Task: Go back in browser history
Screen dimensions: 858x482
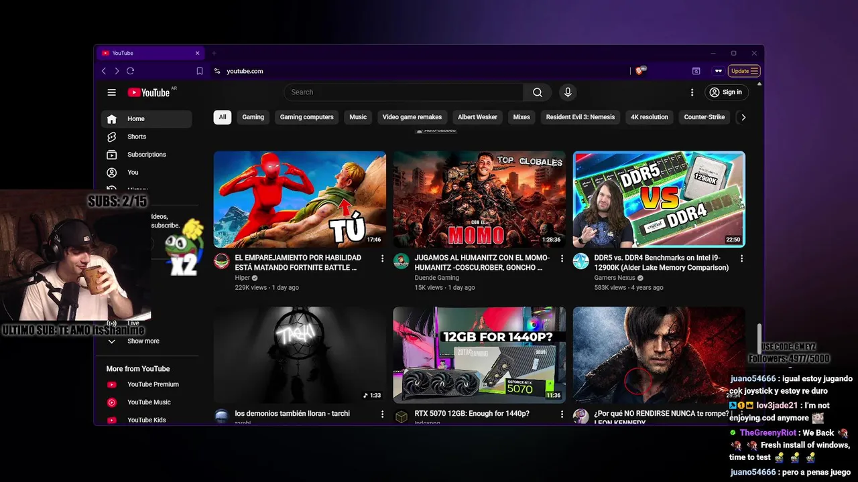Action: (104, 71)
